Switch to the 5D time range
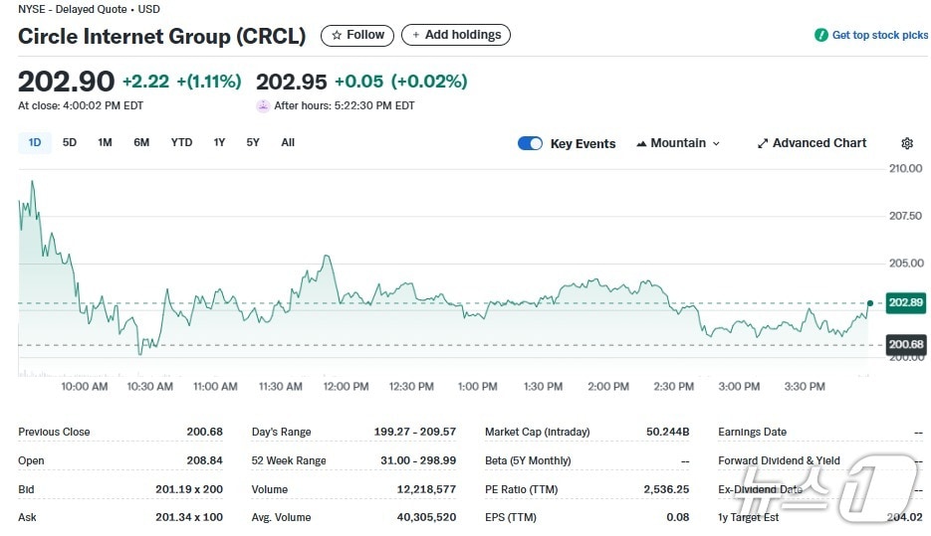The image size is (931, 536). coord(70,142)
